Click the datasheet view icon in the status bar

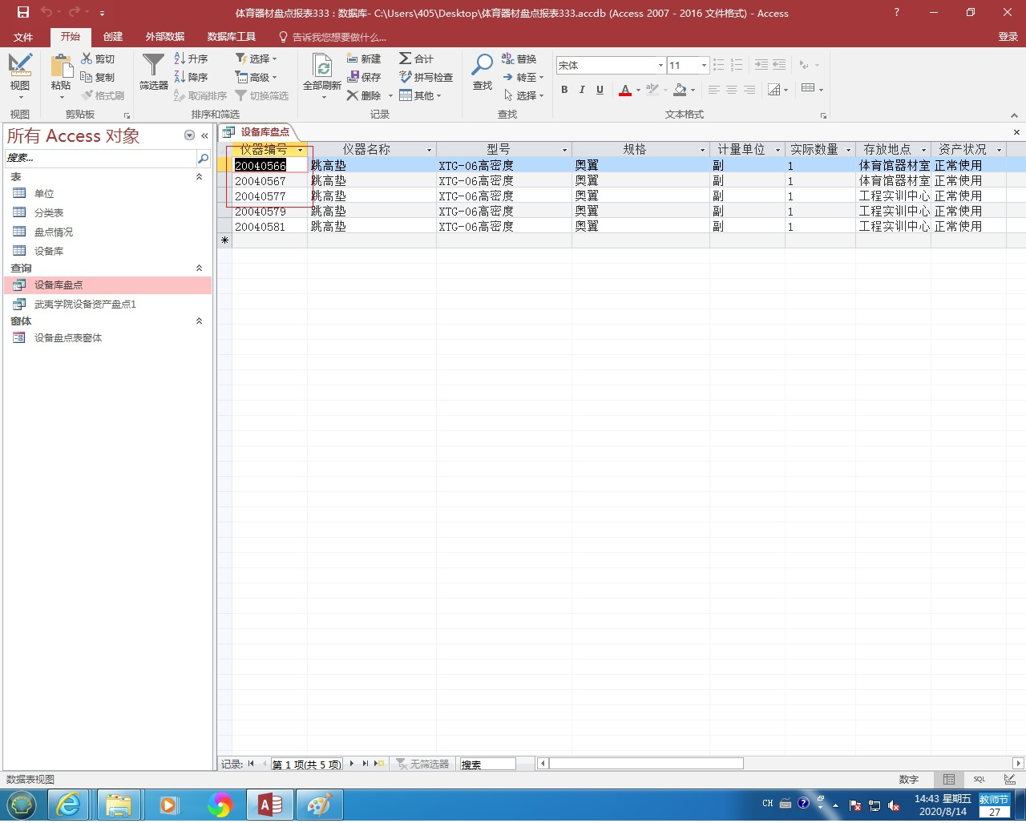click(949, 780)
